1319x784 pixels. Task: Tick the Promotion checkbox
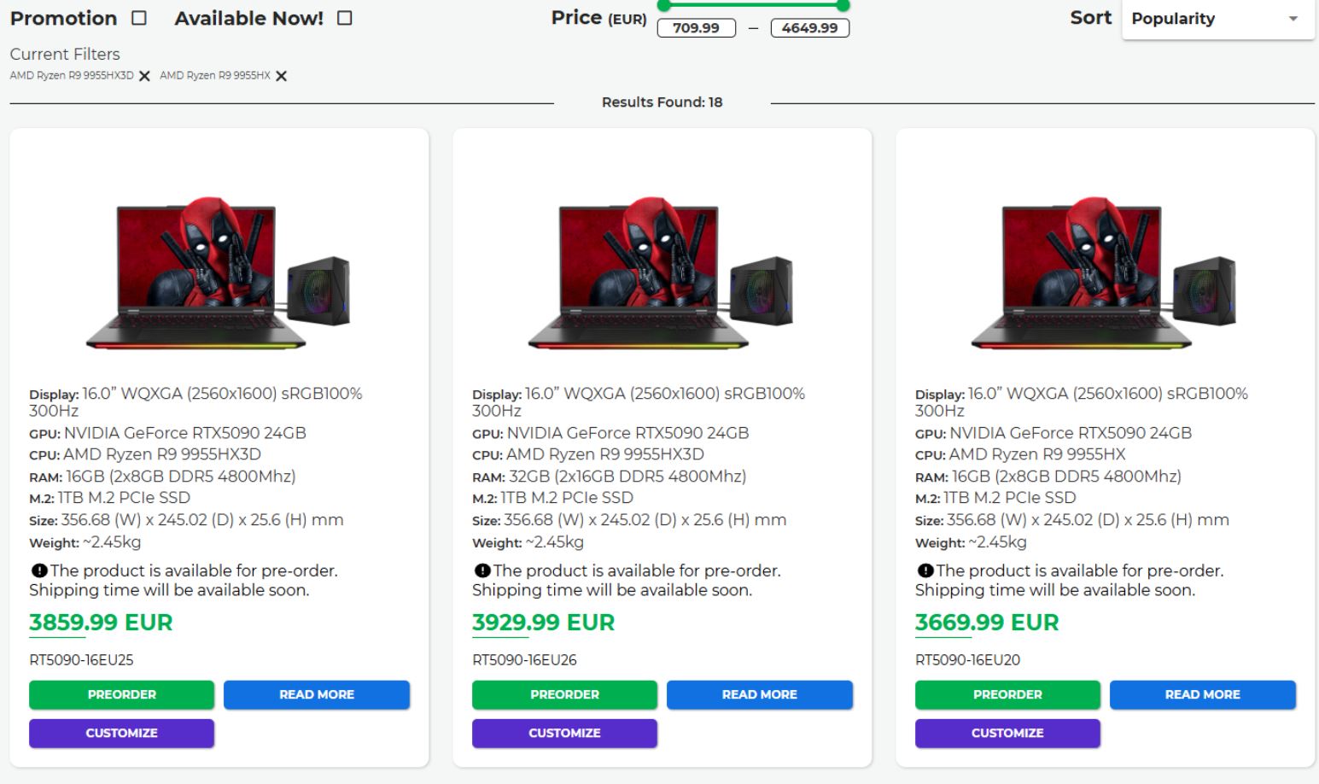pos(139,18)
